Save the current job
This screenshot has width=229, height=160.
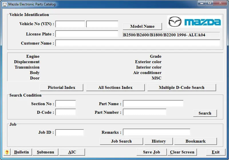(152, 152)
